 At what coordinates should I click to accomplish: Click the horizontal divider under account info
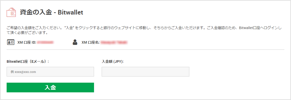146,50
